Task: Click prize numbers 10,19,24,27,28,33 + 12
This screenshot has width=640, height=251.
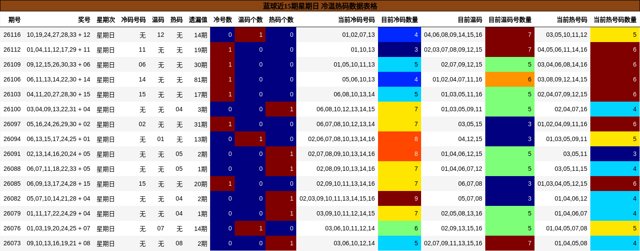Action: [x=58, y=35]
